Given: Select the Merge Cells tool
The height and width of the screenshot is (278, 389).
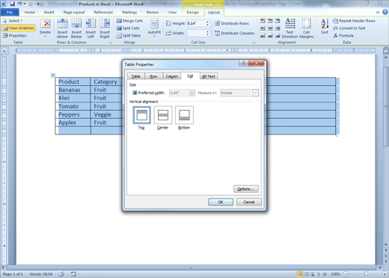Looking at the screenshot, I should point(129,21).
